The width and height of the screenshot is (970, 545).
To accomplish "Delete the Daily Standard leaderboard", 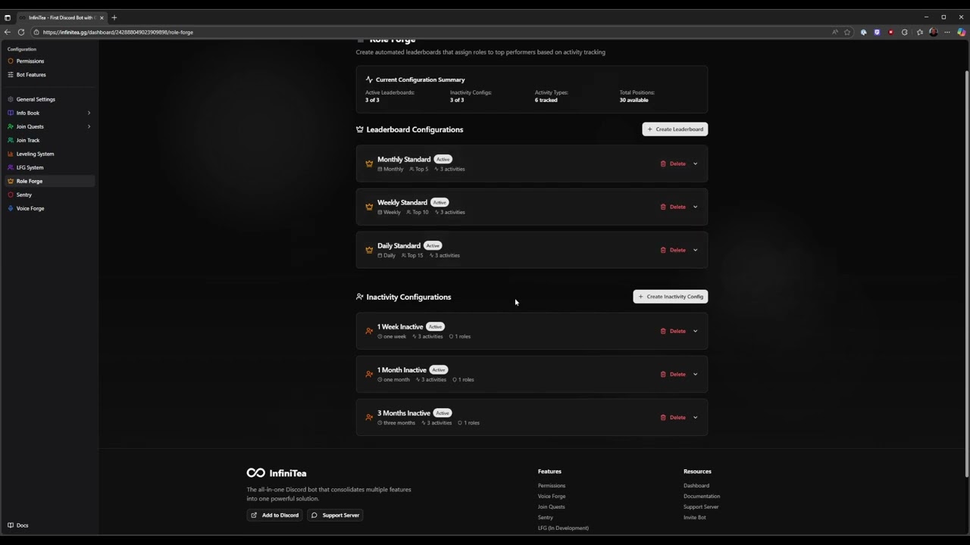I will click(673, 250).
